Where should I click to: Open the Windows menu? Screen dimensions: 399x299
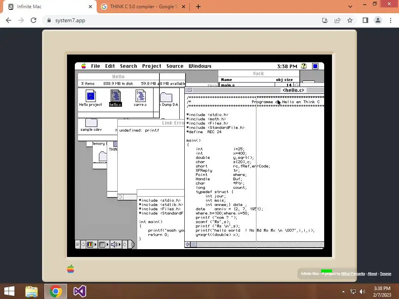pos(200,66)
